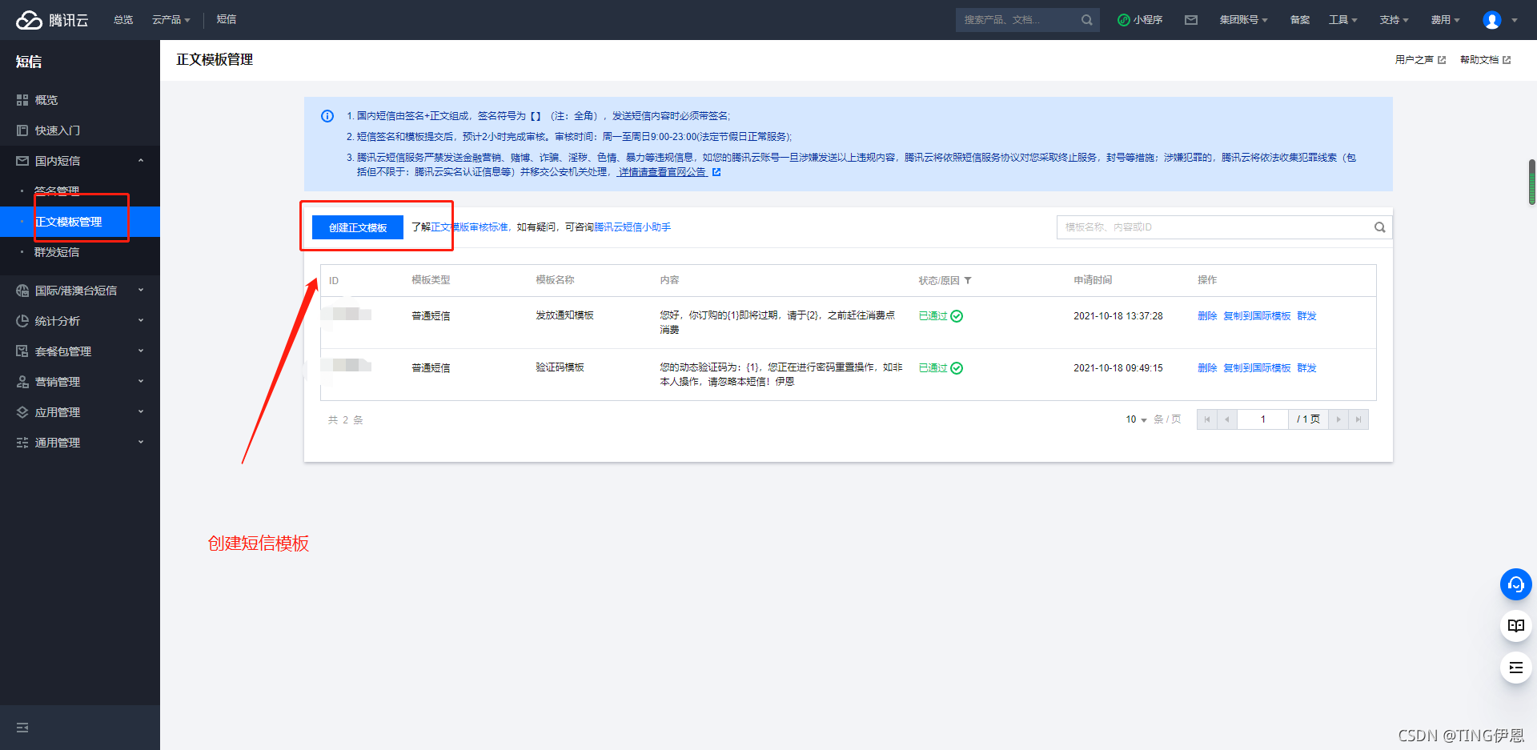The image size is (1537, 750).
Task: Click the 套餐包管理 icon
Action: (22, 351)
